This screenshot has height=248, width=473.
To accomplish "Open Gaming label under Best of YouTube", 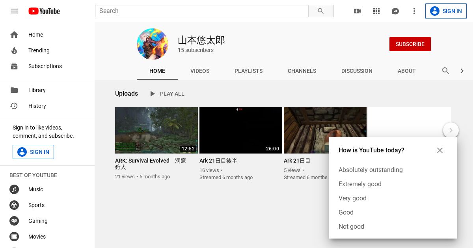I will tap(38, 221).
